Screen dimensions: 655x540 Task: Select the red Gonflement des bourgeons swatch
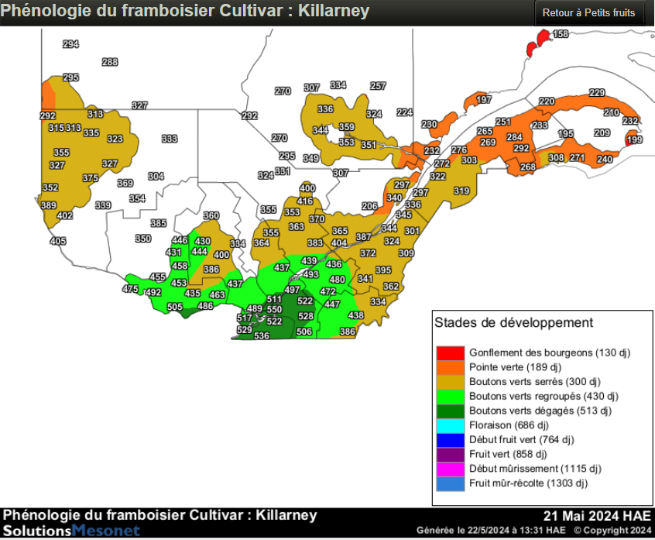[x=451, y=353]
